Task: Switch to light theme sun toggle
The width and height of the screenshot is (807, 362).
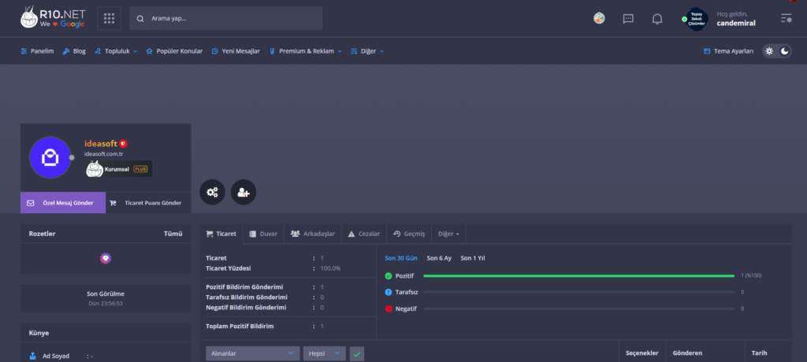Action: pos(769,51)
